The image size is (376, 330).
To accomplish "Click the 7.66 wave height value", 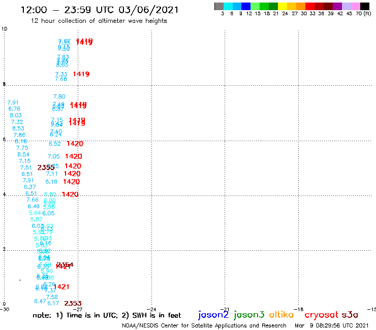I will (x=33, y=200).
